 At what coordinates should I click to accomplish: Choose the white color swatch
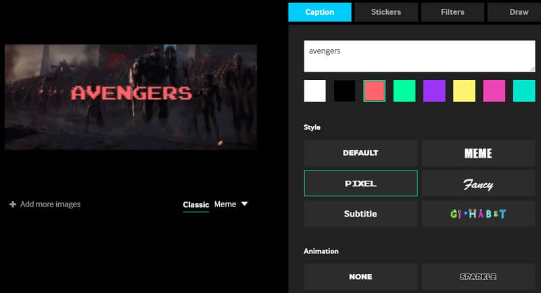(314, 91)
